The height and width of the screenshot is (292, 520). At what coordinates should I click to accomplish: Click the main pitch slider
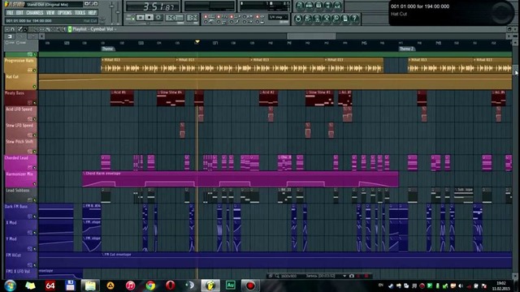pyautogui.click(x=119, y=11)
